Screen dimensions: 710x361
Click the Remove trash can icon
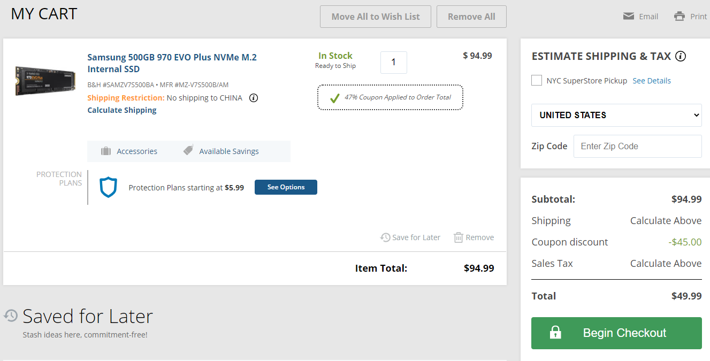[x=459, y=237]
